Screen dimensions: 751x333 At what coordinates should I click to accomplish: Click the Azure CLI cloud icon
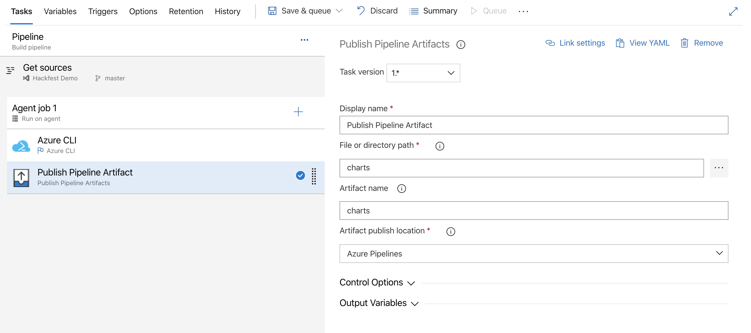tap(21, 146)
